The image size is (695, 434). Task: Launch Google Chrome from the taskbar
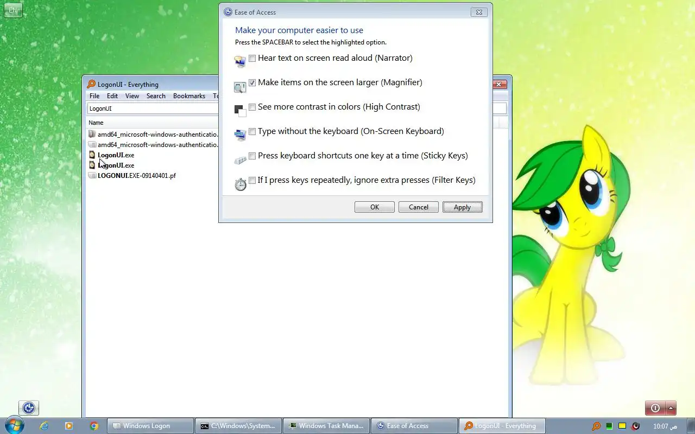click(x=94, y=426)
